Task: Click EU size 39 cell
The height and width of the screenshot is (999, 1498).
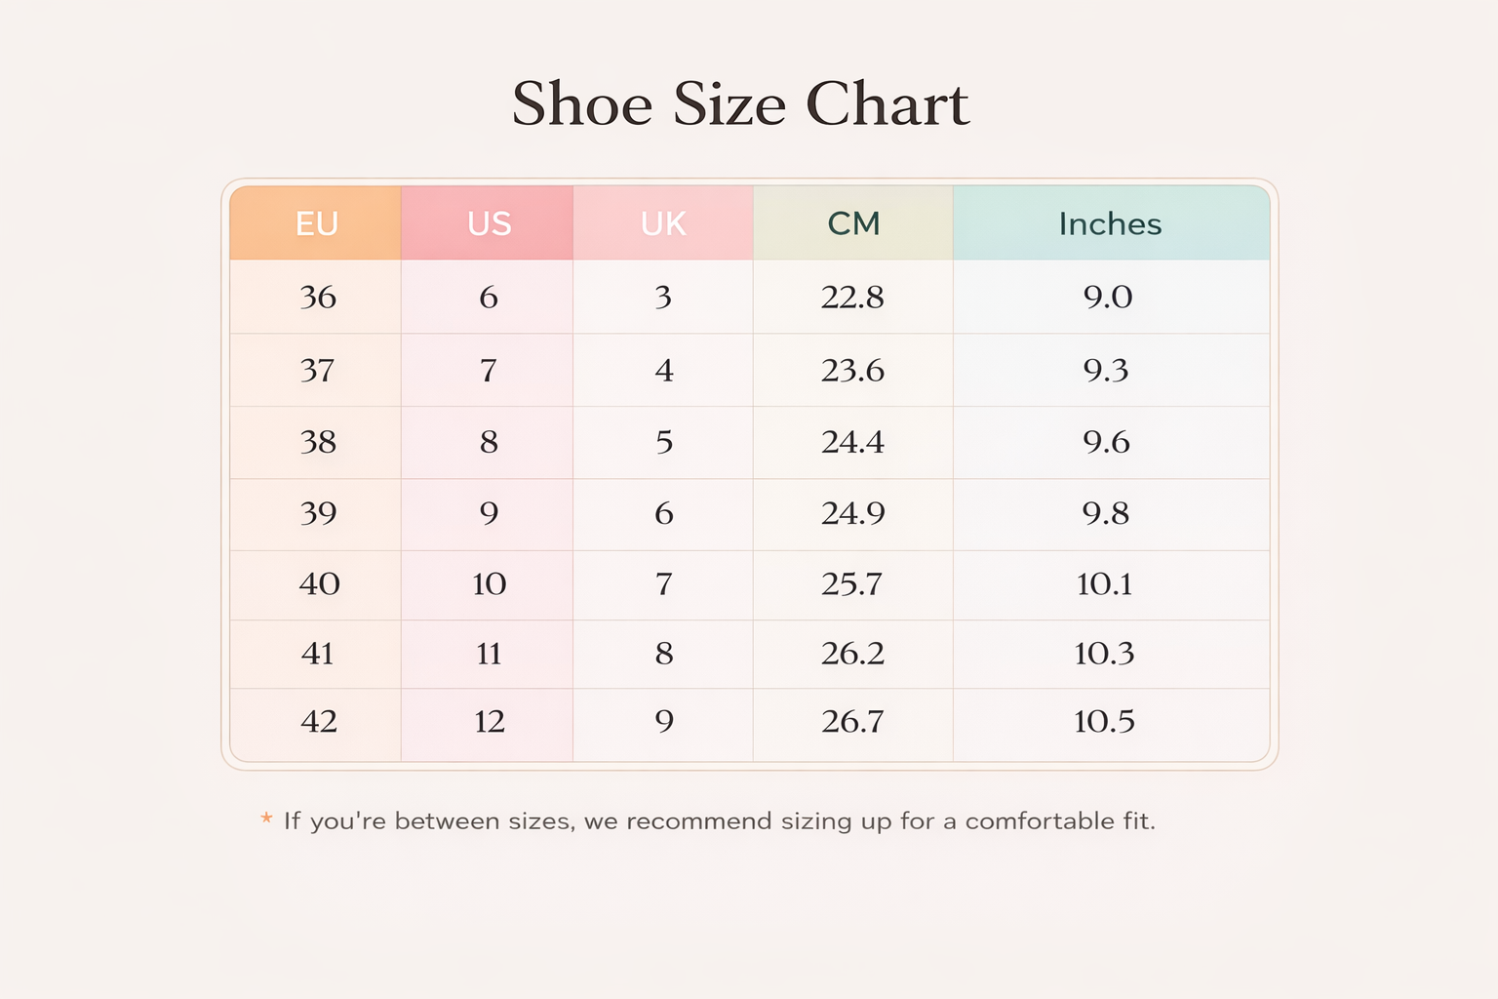Action: coord(318,514)
